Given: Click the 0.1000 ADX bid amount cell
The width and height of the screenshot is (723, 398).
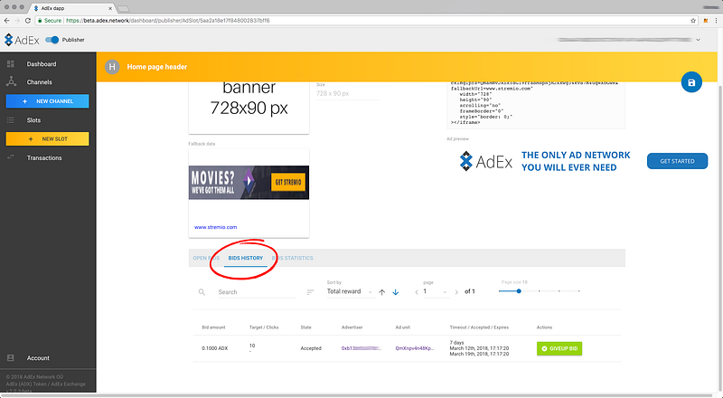Looking at the screenshot, I should coord(215,348).
